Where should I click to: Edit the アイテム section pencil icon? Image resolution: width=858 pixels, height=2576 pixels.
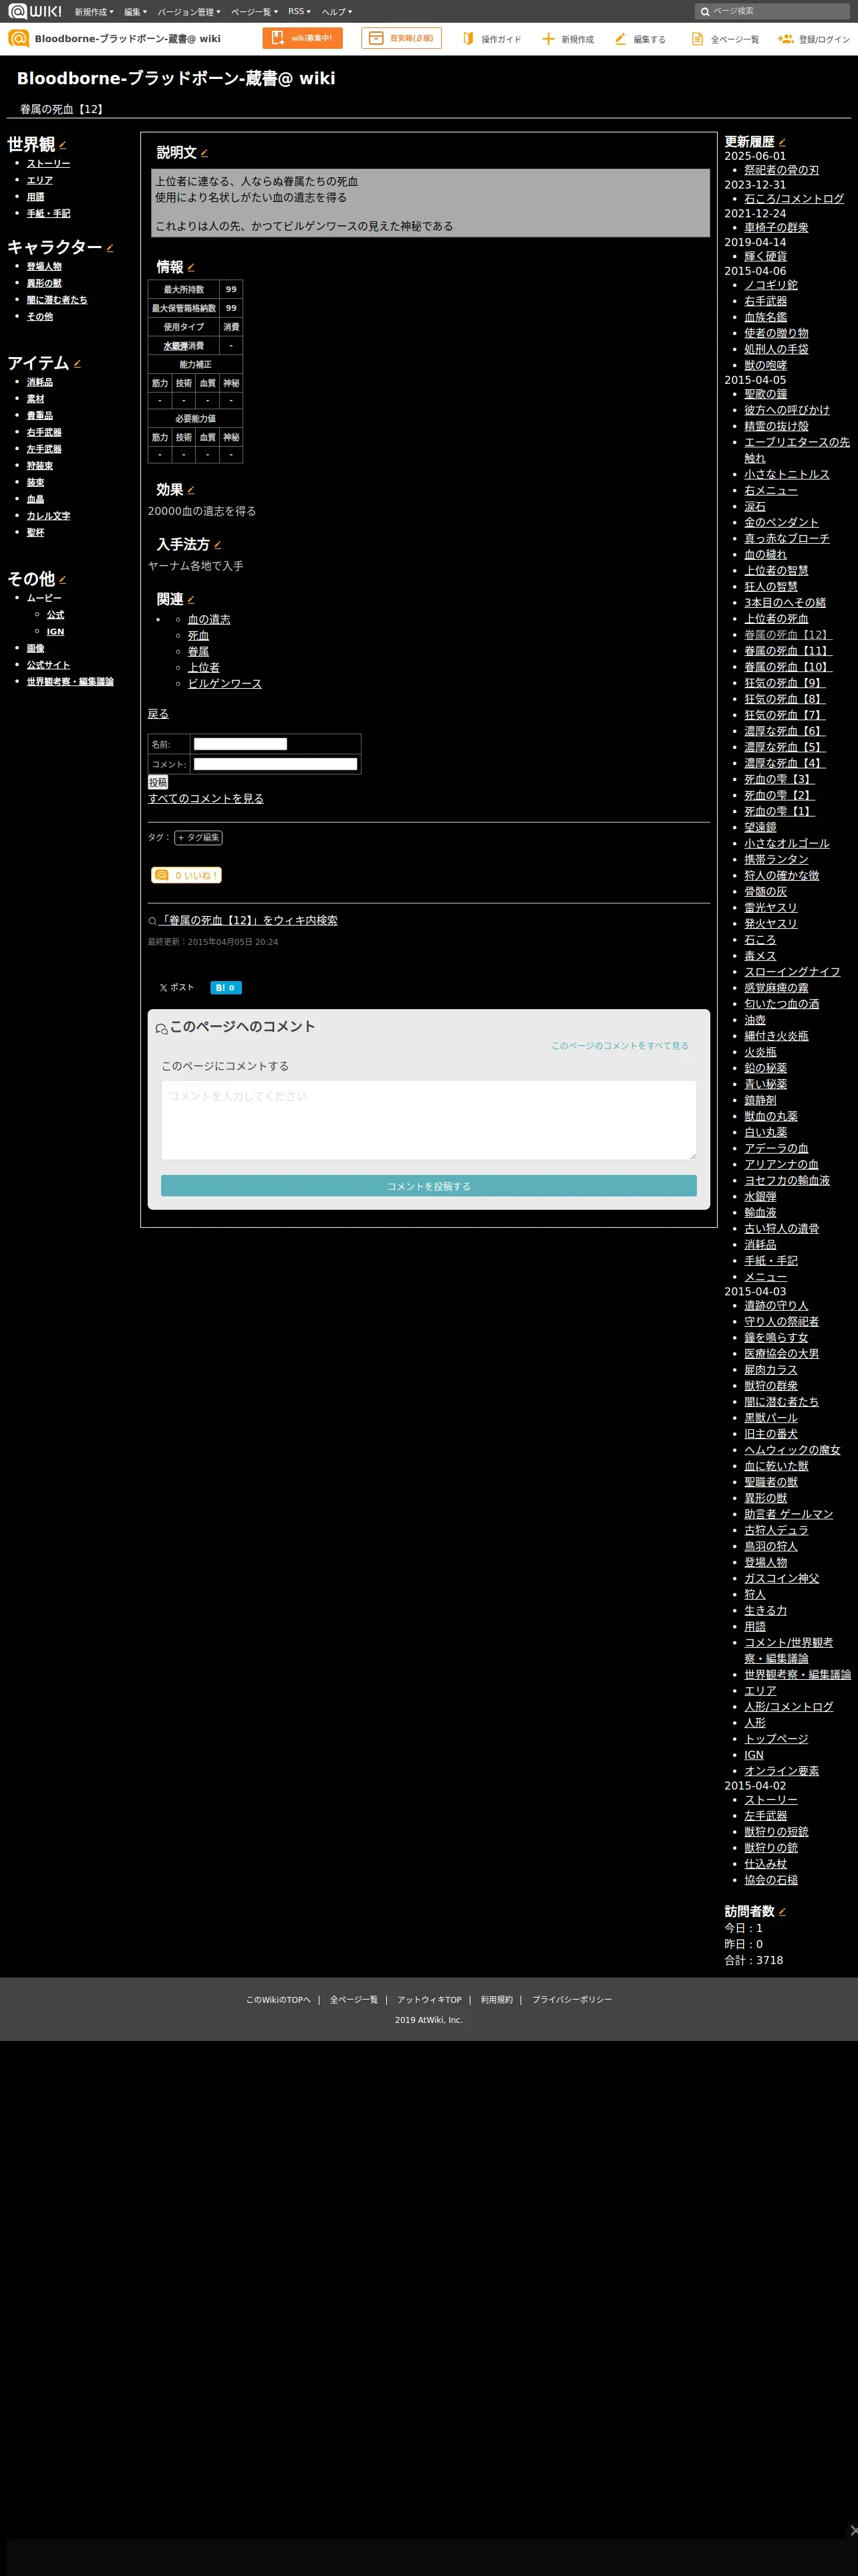point(77,364)
